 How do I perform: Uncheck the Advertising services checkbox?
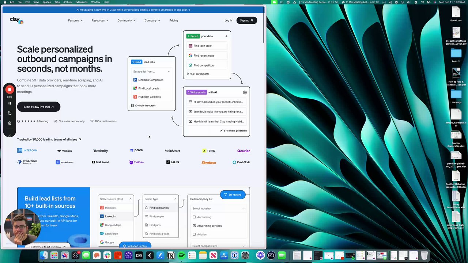194,226
